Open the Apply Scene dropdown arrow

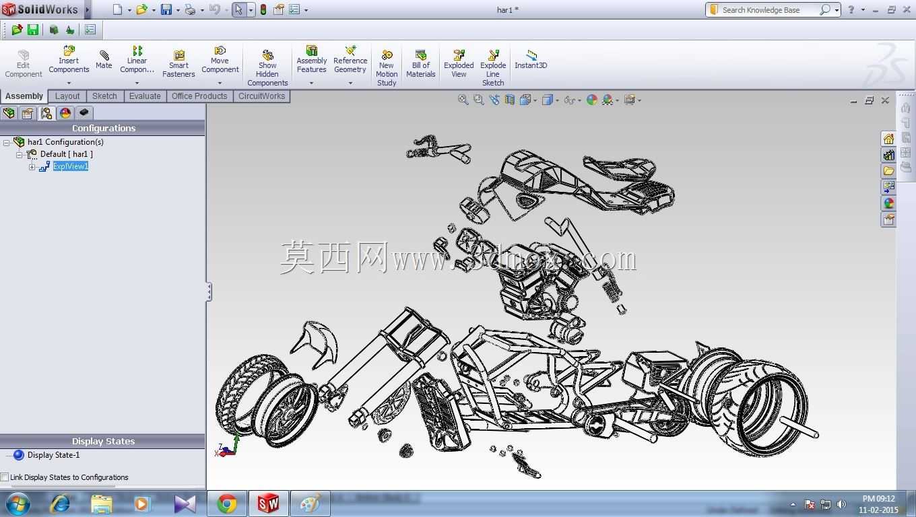617,100
